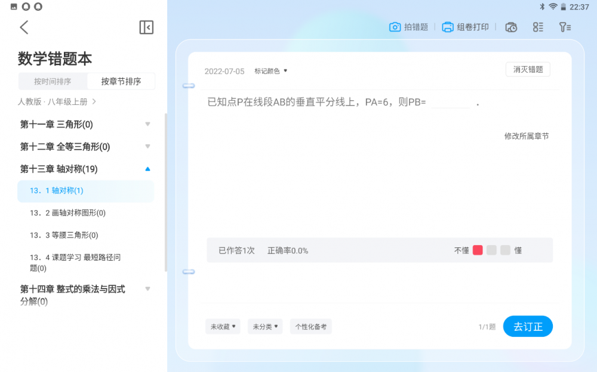The height and width of the screenshot is (372, 597).
Task: Expand 第十一章 三角形 chapter
Action: tap(147, 124)
